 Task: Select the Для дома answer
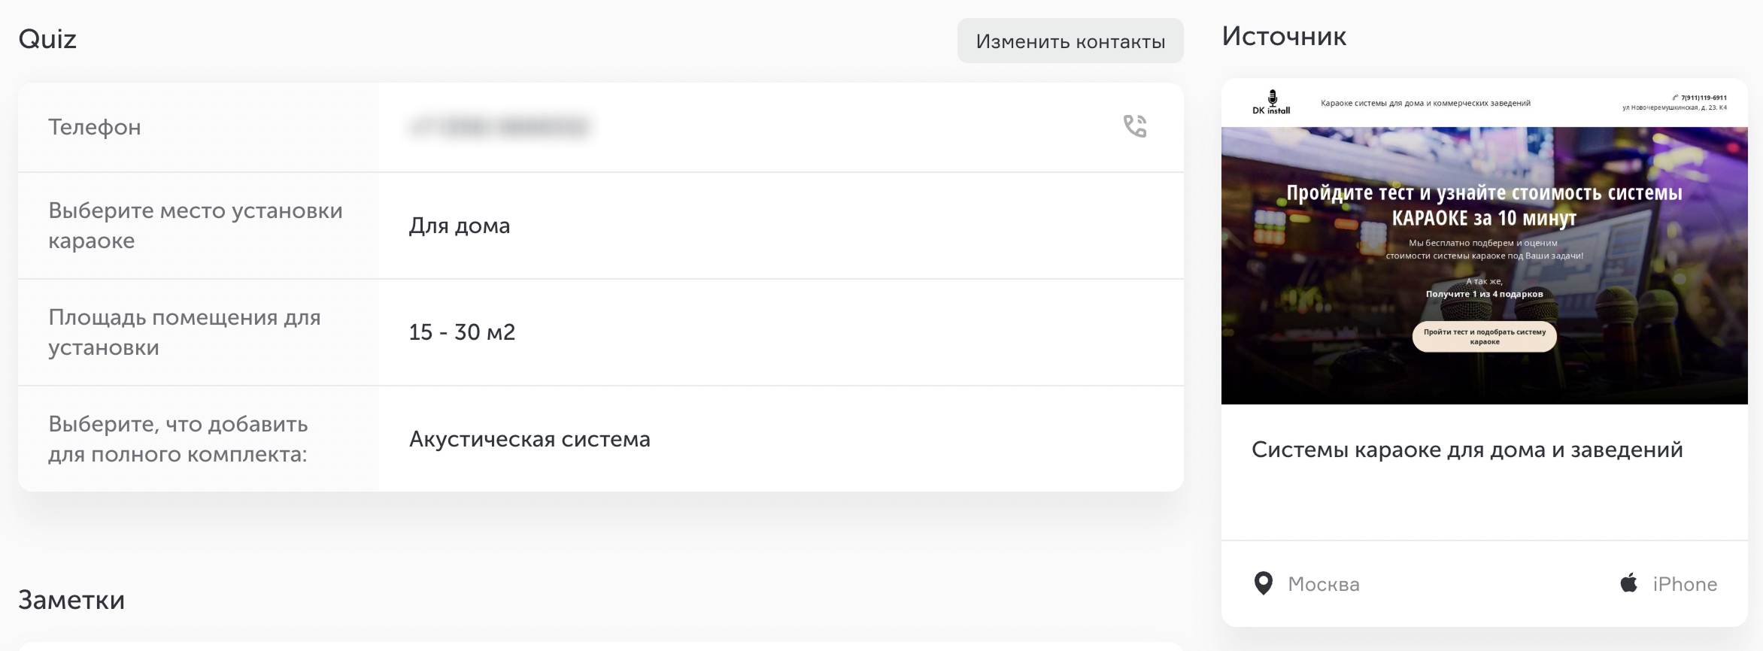tap(460, 226)
